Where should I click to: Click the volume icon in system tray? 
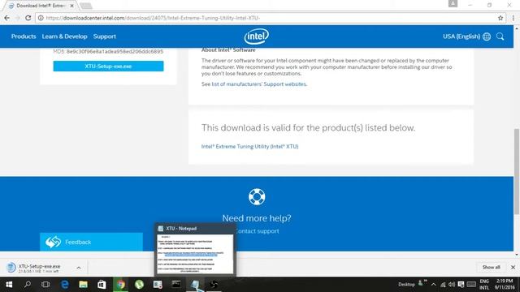[452, 285]
